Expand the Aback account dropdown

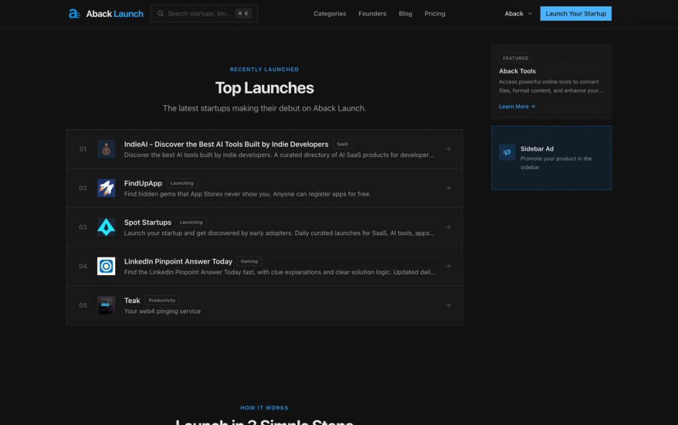tap(518, 14)
